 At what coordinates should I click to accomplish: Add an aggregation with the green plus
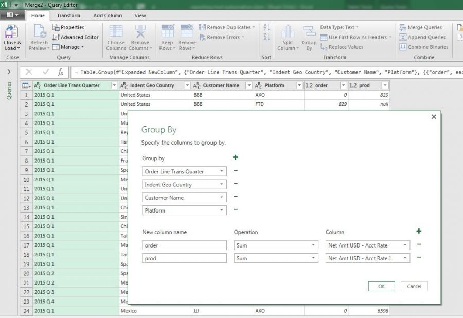[419, 231]
